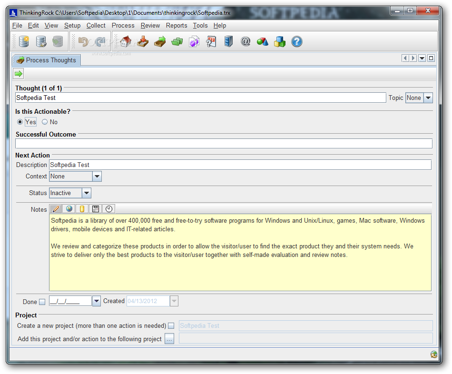Image resolution: width=452 pixels, height=374 pixels.
Task: Open the Context dropdown set to None
Action: (97, 176)
